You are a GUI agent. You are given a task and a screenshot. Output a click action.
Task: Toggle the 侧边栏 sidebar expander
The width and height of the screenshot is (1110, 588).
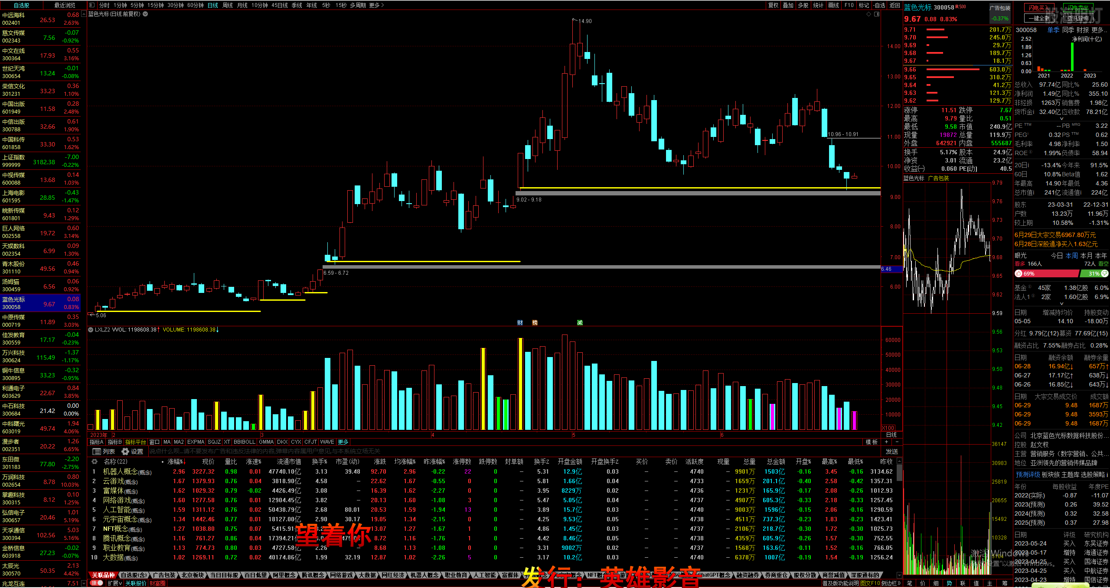coord(891,583)
